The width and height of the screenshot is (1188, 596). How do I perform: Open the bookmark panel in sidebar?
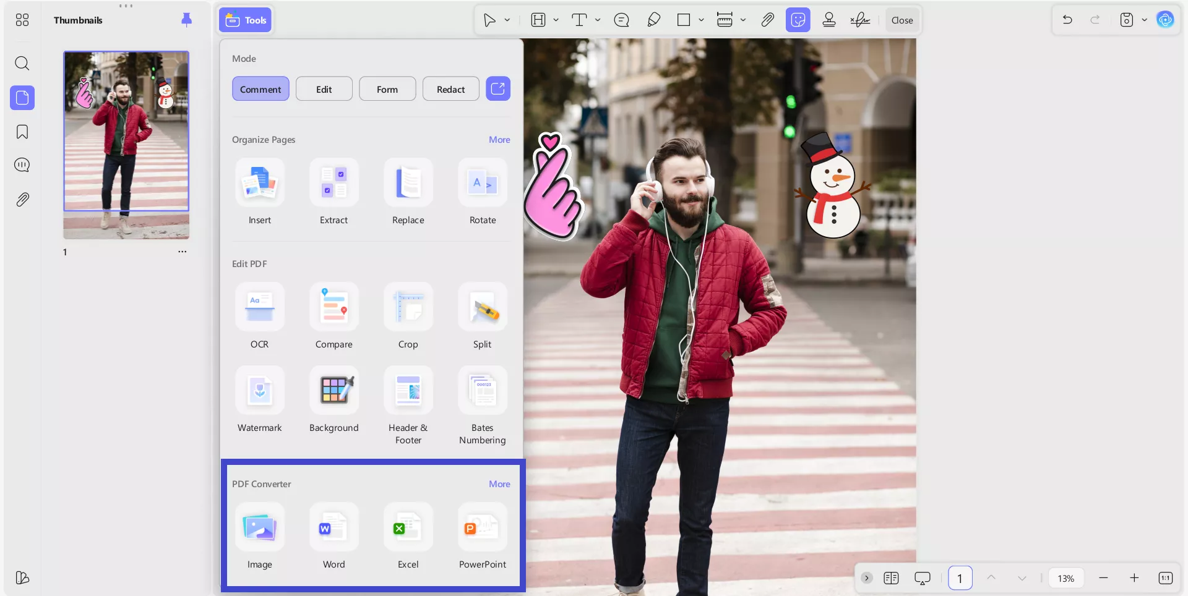tap(22, 132)
